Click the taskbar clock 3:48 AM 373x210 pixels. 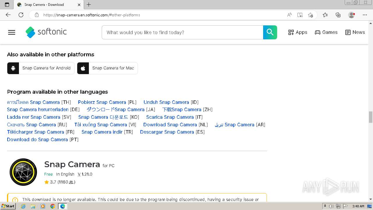pos(358,206)
